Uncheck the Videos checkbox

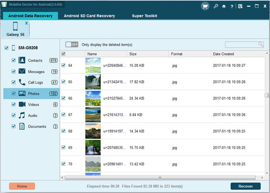click(13, 104)
